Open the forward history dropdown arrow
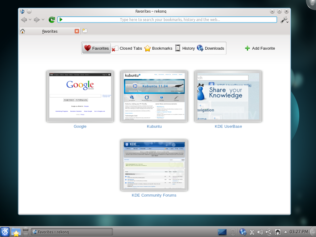 point(43,19)
